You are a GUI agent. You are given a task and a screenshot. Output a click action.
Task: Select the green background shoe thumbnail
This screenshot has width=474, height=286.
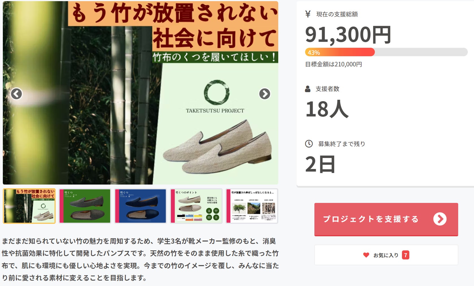85,206
